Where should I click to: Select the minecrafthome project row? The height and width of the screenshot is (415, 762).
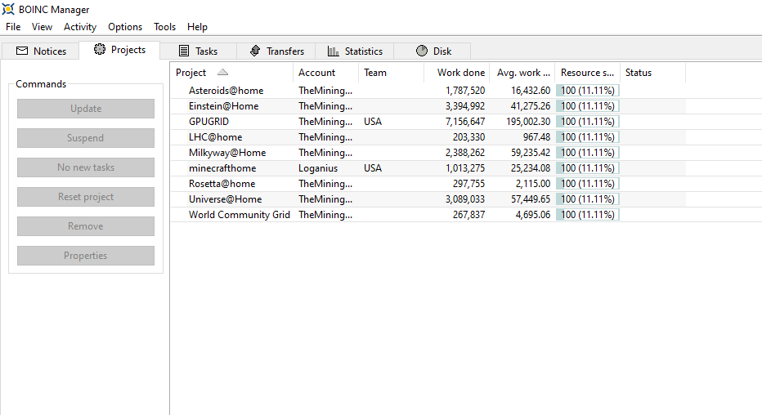428,168
